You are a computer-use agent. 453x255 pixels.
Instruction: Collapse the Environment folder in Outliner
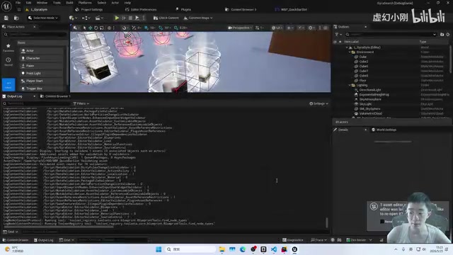pyautogui.click(x=350, y=52)
